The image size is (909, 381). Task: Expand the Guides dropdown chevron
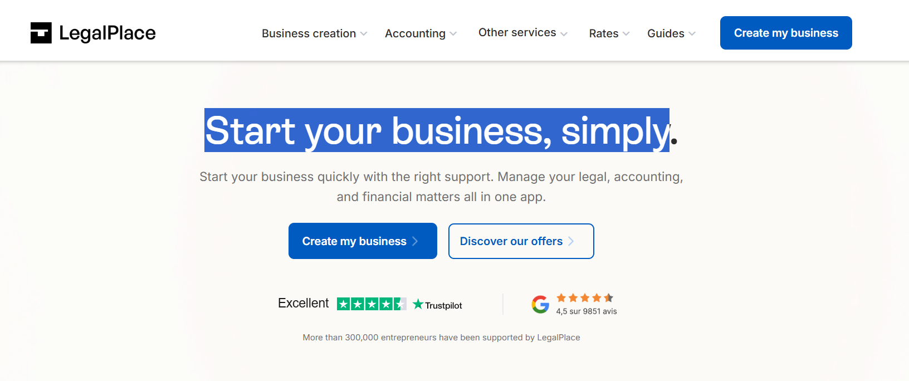[x=692, y=33]
